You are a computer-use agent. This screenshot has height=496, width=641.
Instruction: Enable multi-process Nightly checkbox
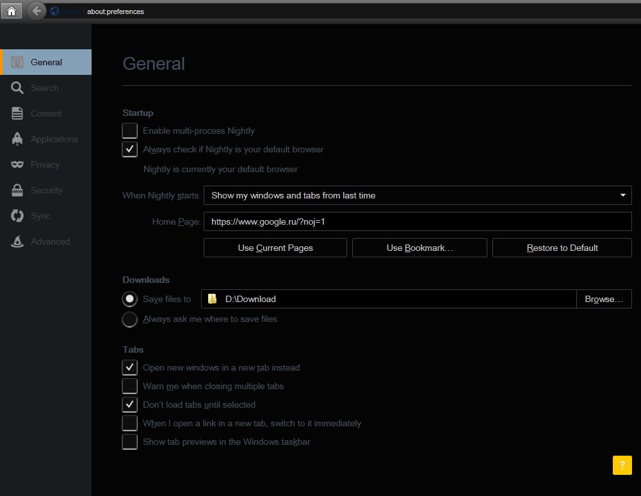(x=129, y=131)
